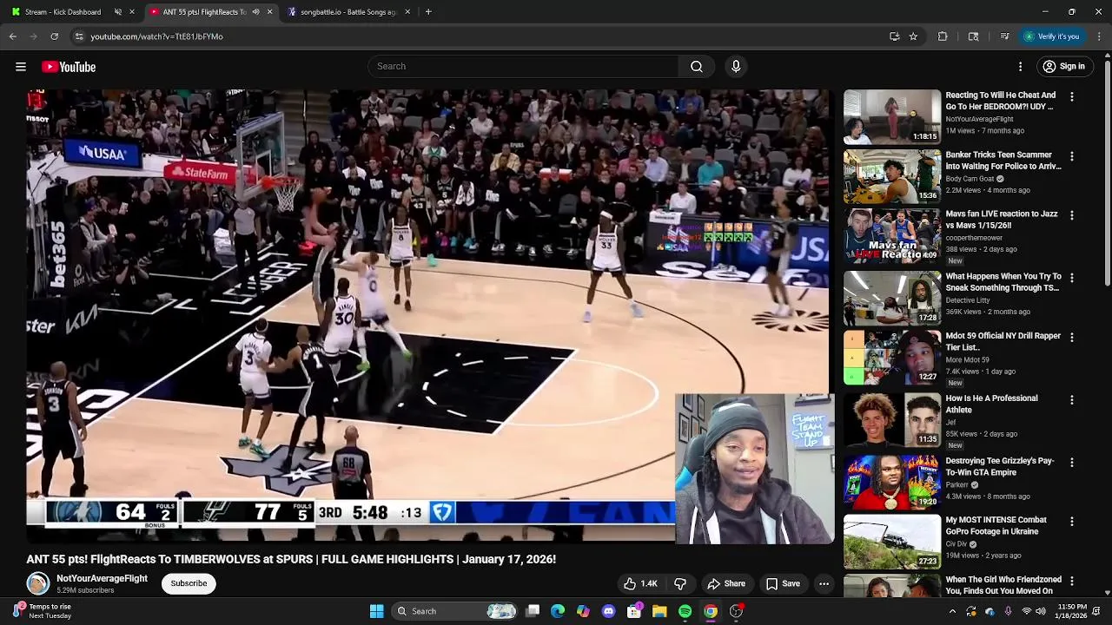The height and width of the screenshot is (625, 1112).
Task: Click the YouTube search input field
Action: click(x=523, y=67)
